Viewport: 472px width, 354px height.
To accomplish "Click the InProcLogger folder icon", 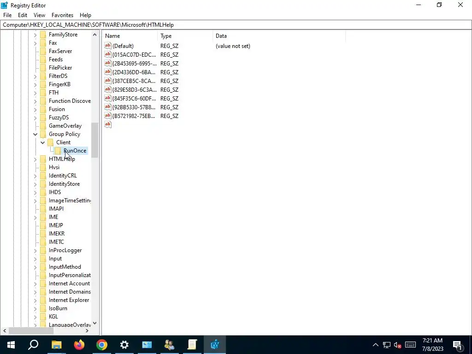I will point(43,250).
